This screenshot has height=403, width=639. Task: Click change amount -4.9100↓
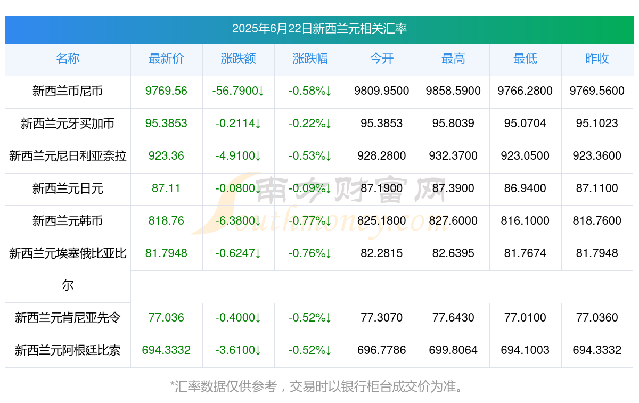point(238,156)
